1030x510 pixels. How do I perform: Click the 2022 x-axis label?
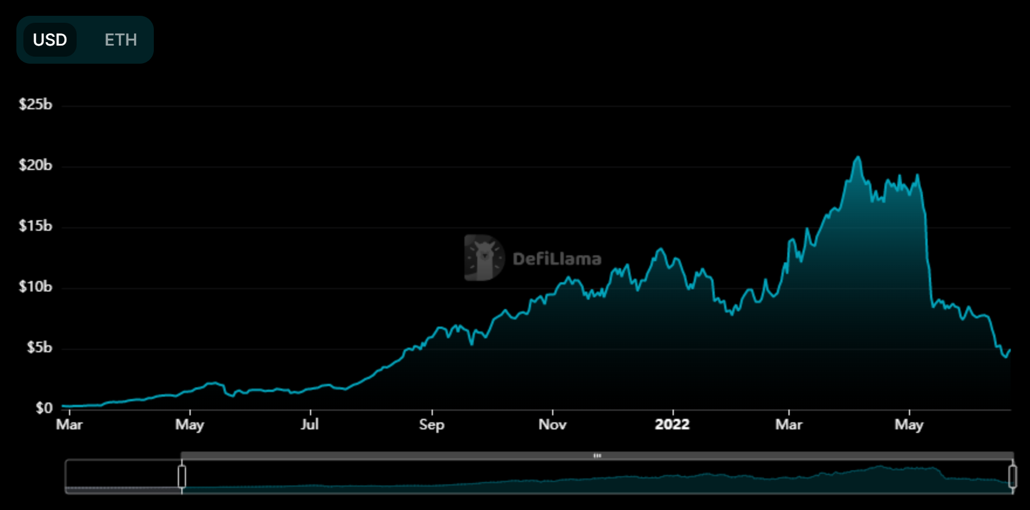tap(672, 425)
